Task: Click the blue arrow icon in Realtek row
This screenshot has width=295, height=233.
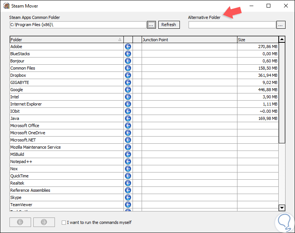Action: (128, 183)
